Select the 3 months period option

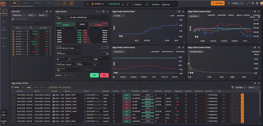click(x=43, y=87)
